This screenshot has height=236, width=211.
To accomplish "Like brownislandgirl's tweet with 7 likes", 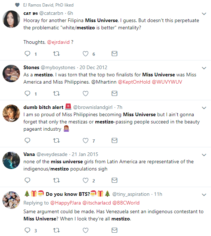I will coord(86,140).
